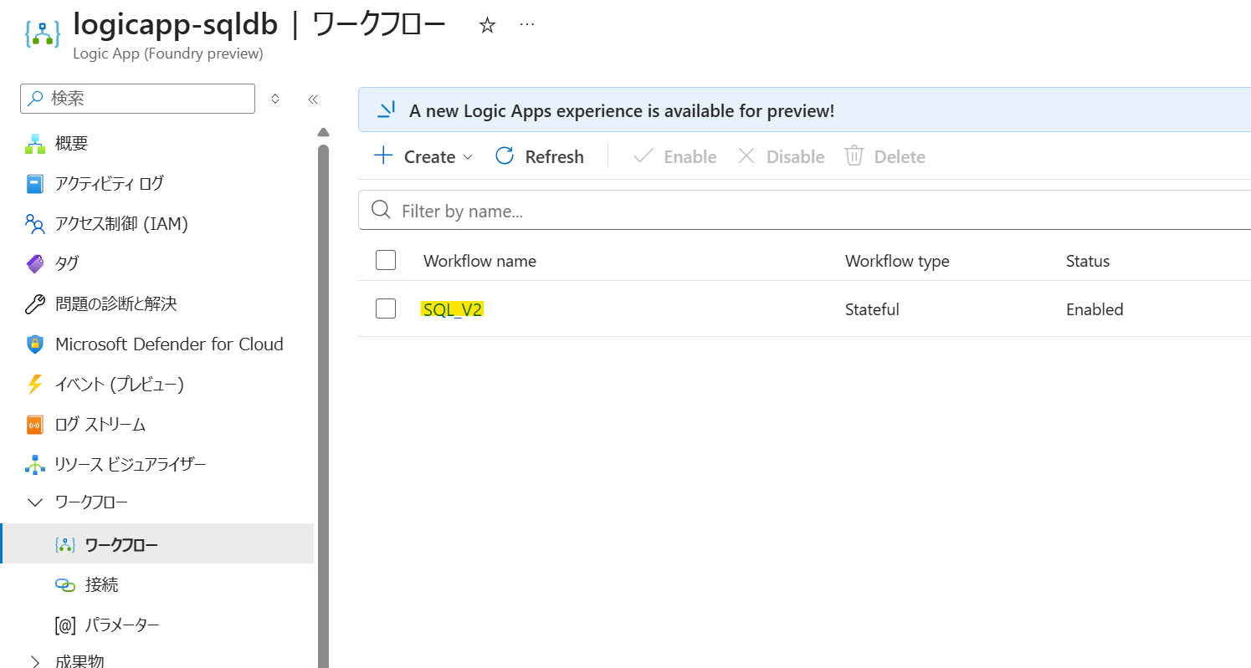Image resolution: width=1251 pixels, height=668 pixels.
Task: Open the more options ellipsis in the header
Action: pyautogui.click(x=527, y=25)
